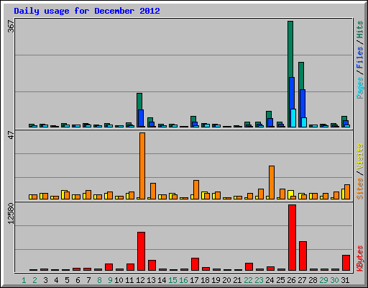Click the Files legend label
The image size is (368, 288).
[359, 57]
